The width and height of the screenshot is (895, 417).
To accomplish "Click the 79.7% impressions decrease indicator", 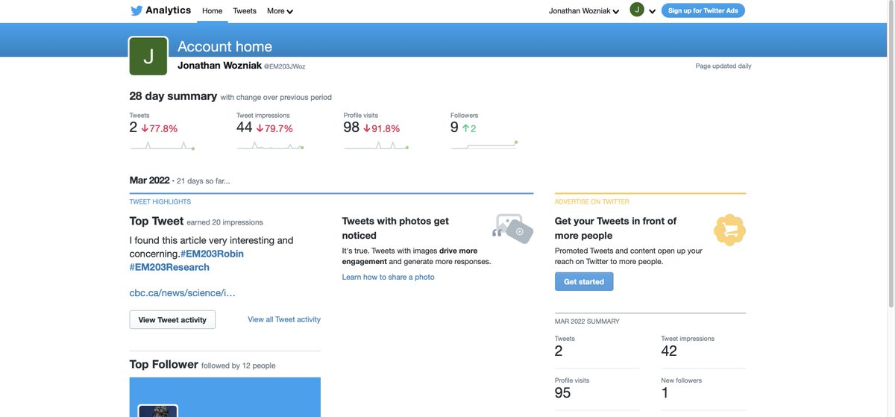I will tap(274, 128).
